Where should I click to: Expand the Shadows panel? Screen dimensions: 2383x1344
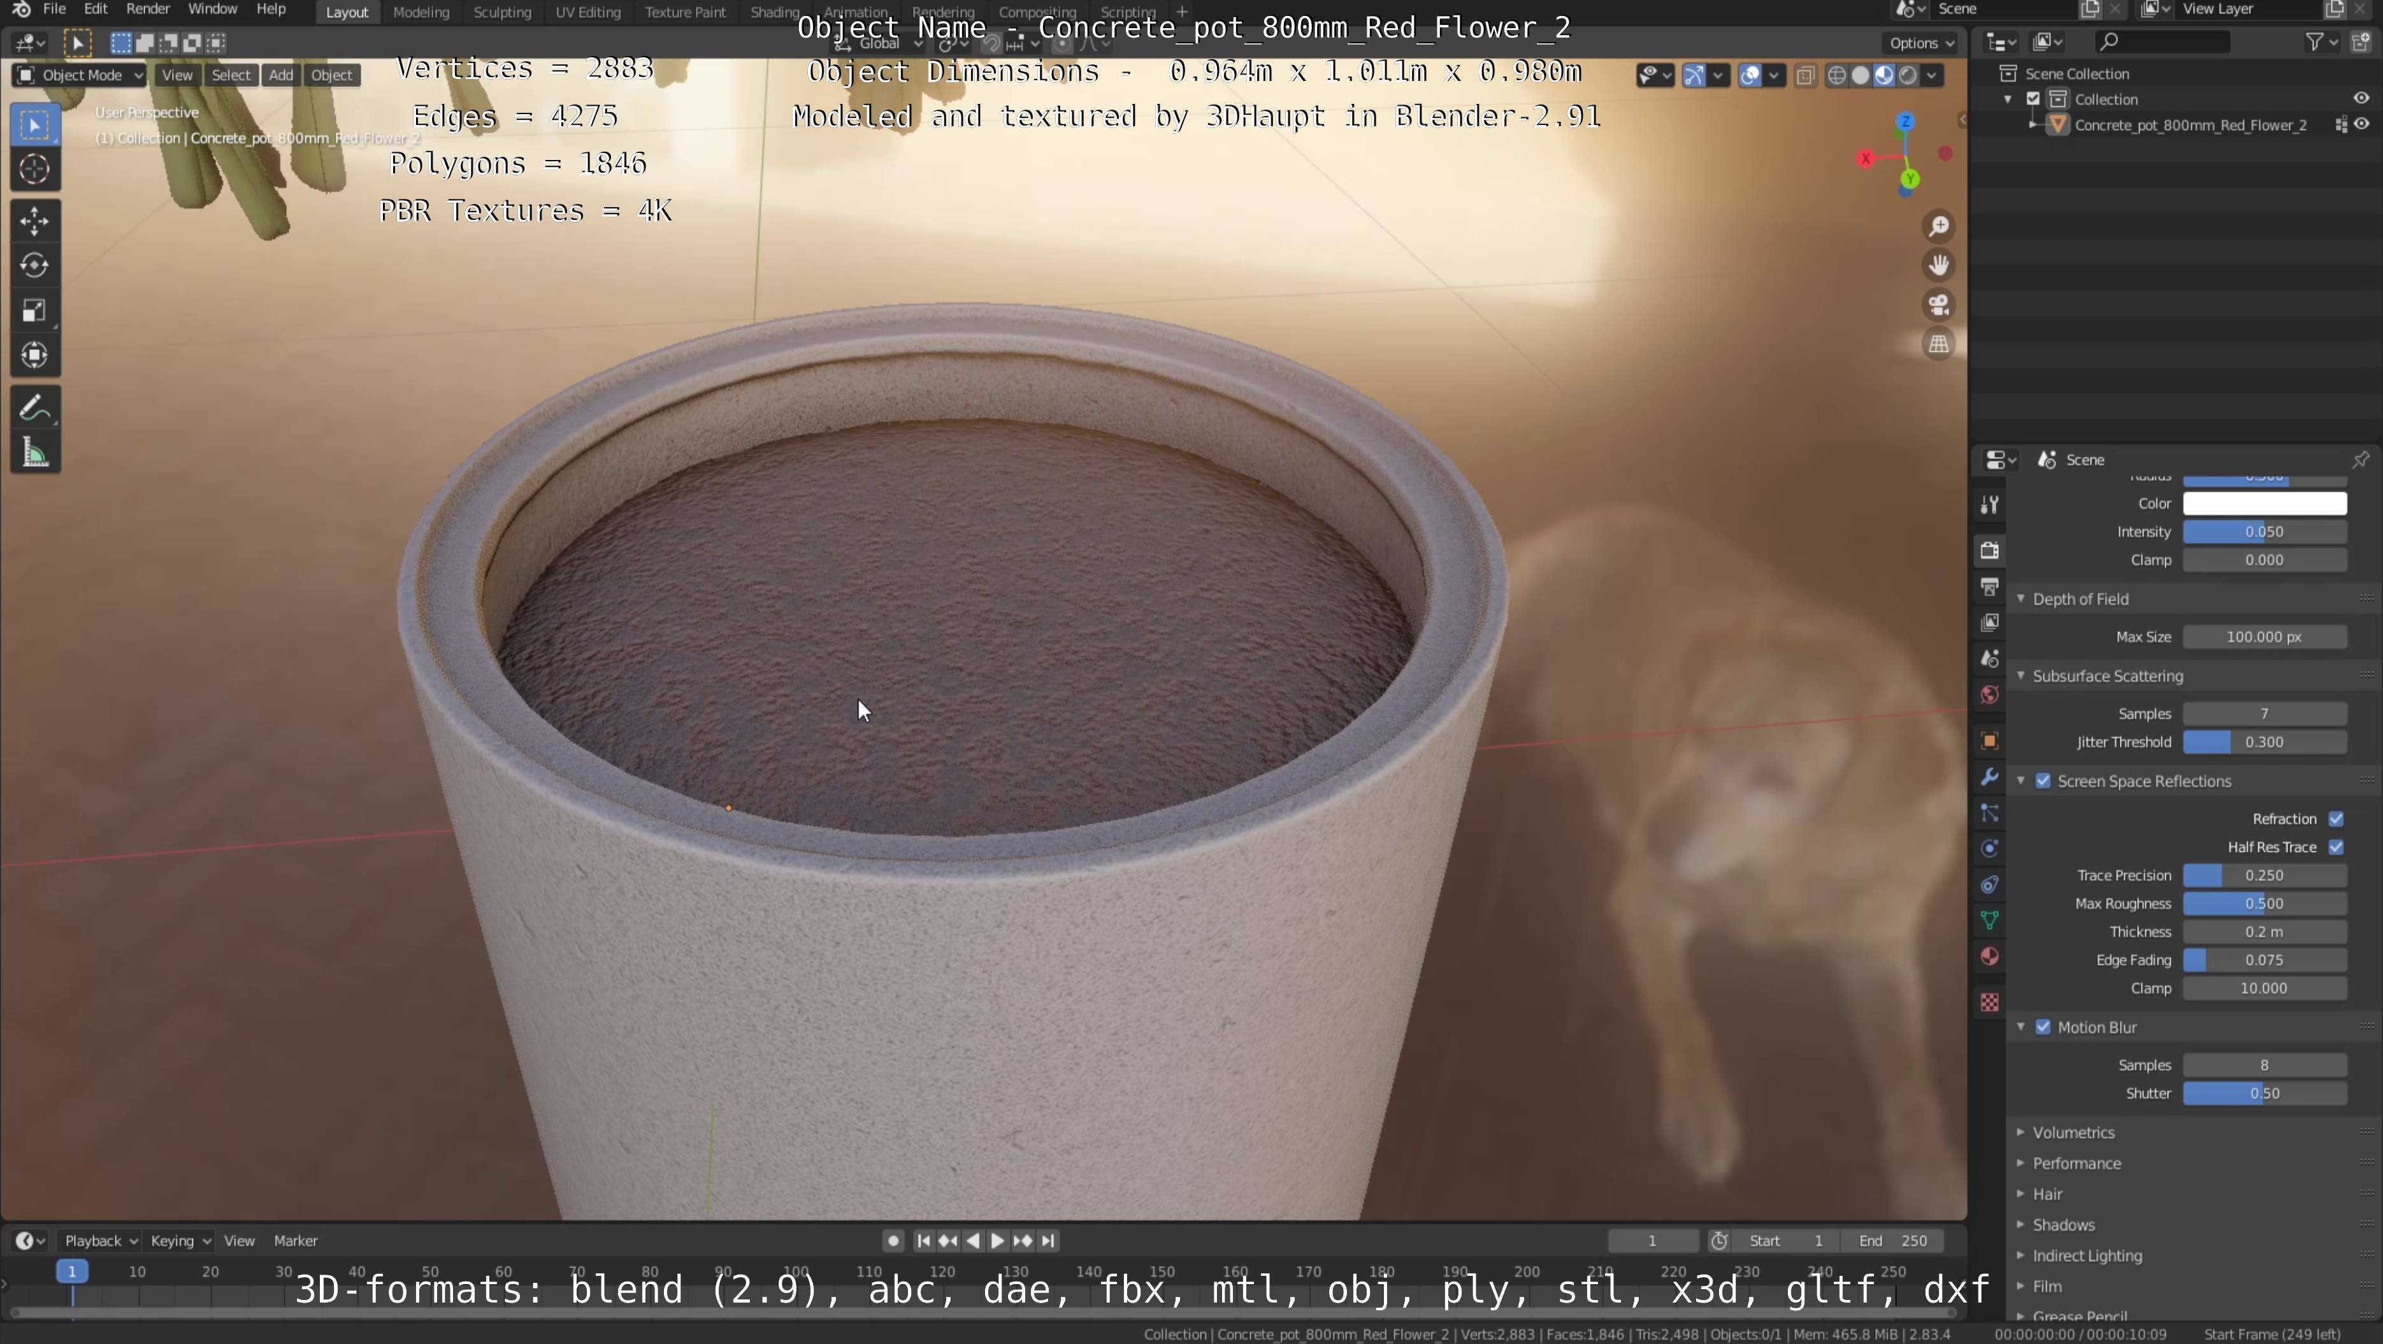[2021, 1225]
